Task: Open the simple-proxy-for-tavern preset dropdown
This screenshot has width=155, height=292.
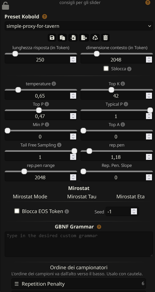Action: (x=79, y=26)
